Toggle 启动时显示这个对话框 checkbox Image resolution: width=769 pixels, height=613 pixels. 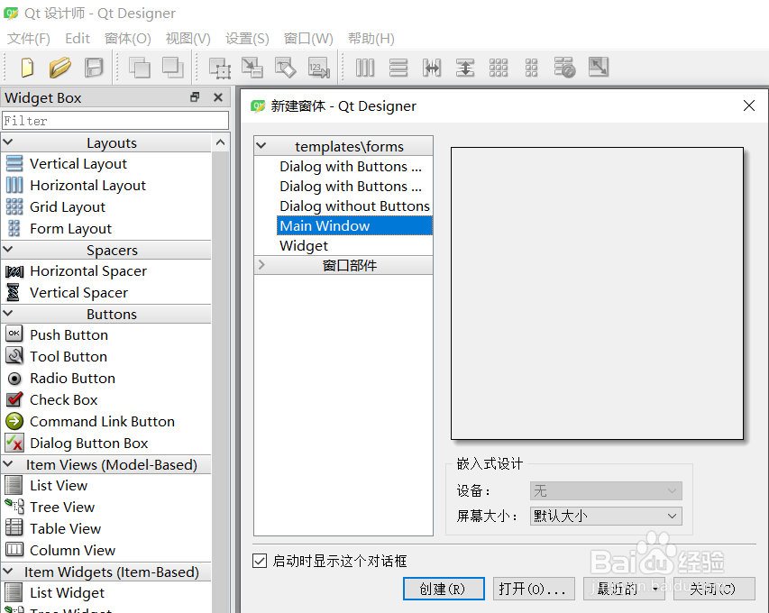coord(260,561)
